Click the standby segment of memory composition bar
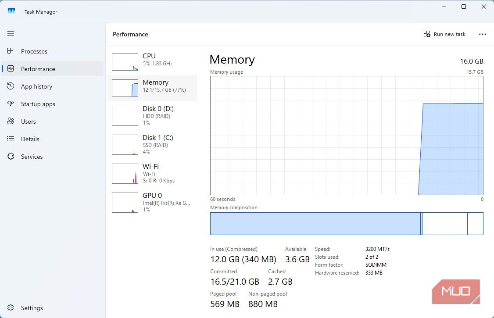This screenshot has width=494, height=318. [x=444, y=224]
